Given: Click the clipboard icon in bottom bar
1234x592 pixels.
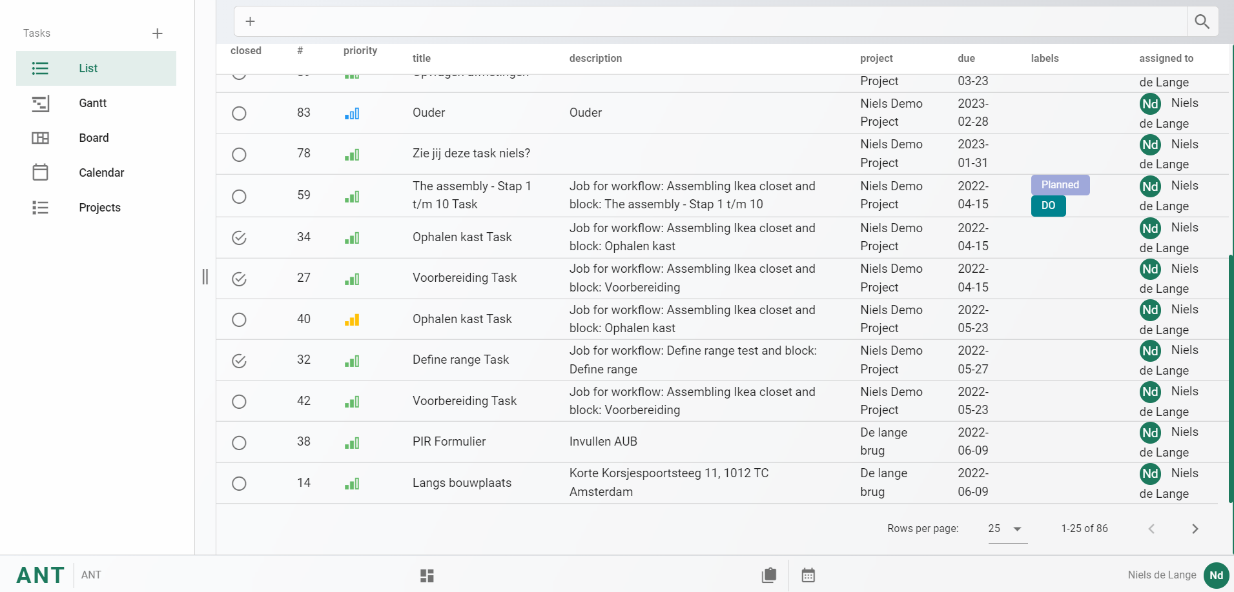Looking at the screenshot, I should click(x=769, y=575).
